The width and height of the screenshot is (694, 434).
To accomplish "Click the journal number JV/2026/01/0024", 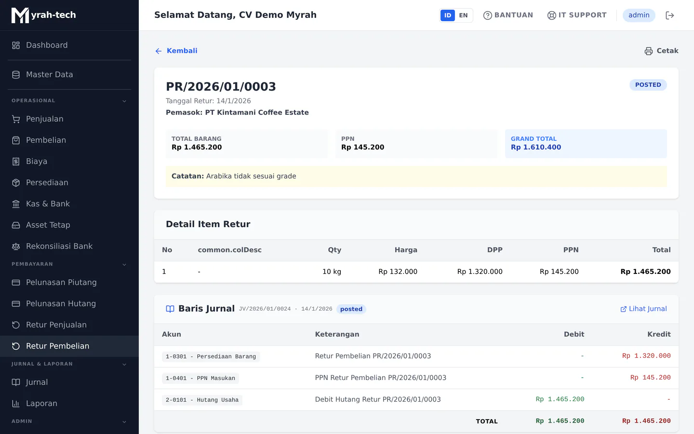I will 265,309.
